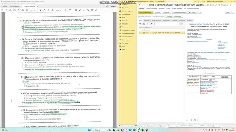Go to next page with down arrow icon

(27, 10)
